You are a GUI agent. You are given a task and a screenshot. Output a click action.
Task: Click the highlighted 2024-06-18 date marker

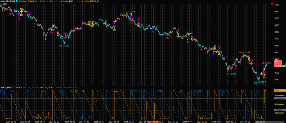153,122
